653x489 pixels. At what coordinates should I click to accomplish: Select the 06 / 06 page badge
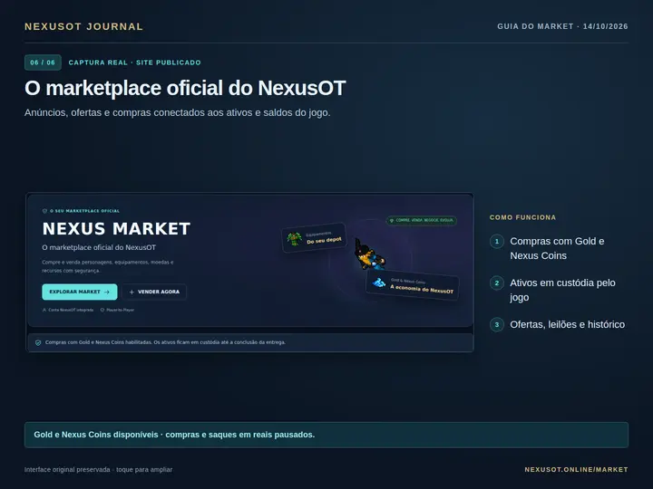[43, 62]
